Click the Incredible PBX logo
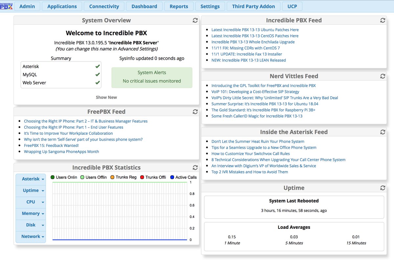Screen dimensions: 394x263 6,6
